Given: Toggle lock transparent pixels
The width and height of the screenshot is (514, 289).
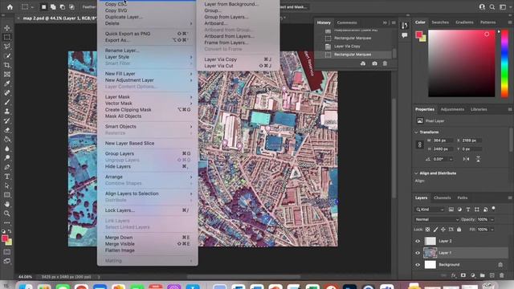Looking at the screenshot, I should coord(427,230).
